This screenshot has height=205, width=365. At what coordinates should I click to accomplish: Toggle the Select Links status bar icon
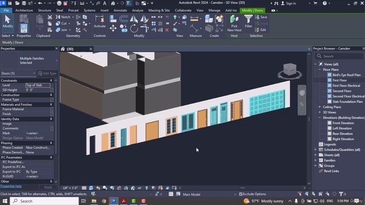coord(299,194)
